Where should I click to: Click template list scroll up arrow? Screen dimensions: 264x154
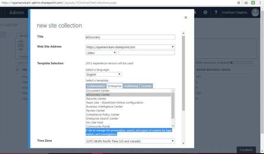coord(173,90)
